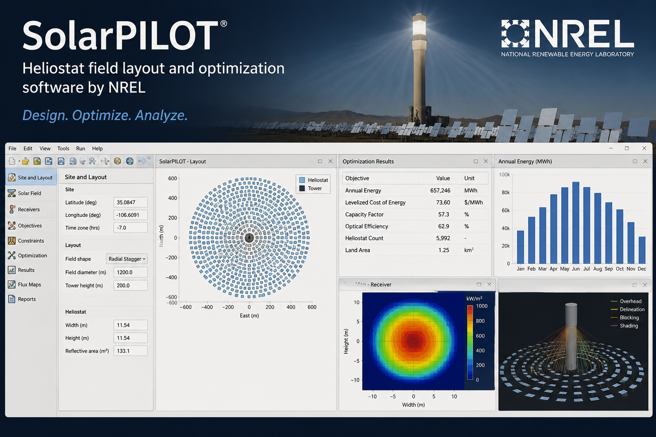Viewport: 656px width, 437px height.
Task: Open the Tools menu
Action: click(63, 149)
